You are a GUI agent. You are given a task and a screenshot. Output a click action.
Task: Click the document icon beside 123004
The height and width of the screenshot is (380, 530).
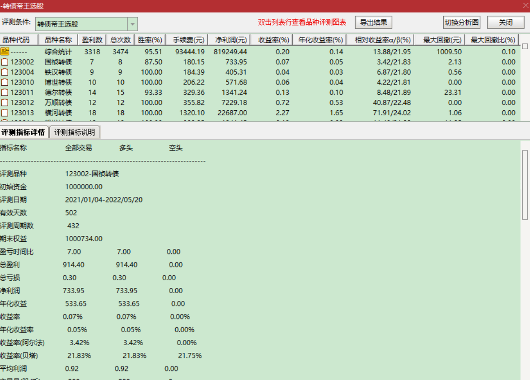5,72
